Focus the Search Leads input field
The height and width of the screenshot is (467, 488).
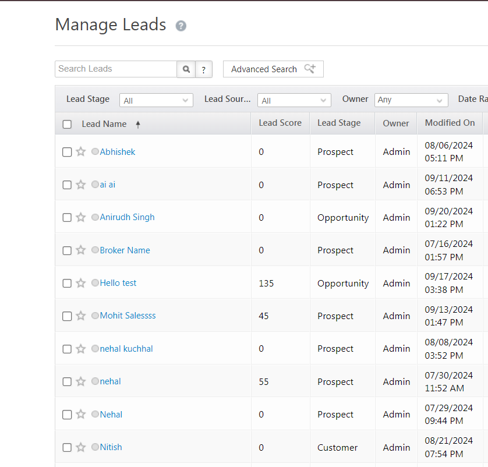[116, 69]
